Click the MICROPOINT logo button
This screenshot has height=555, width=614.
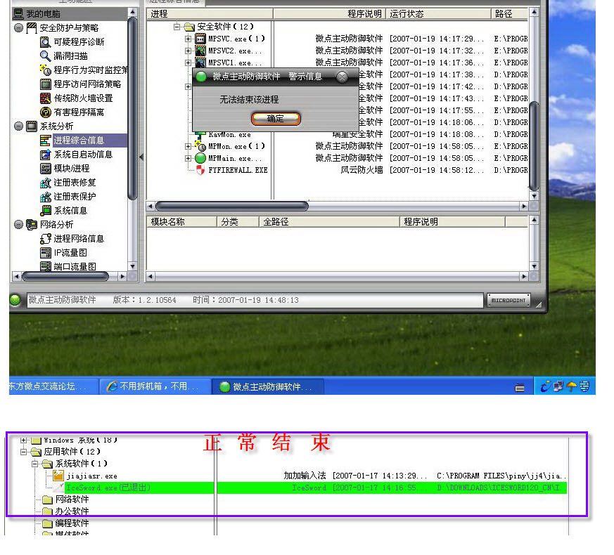coord(509,300)
